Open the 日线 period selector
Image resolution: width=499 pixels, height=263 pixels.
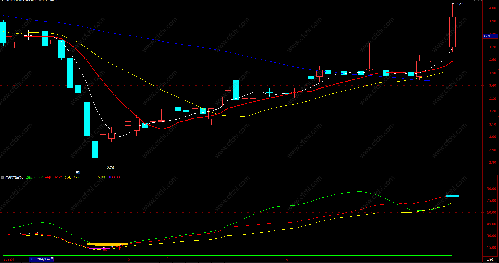click(x=490, y=259)
